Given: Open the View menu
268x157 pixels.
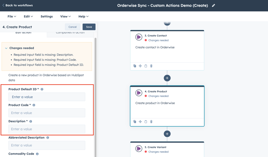Looking at the screenshot, I should tap(65, 16).
